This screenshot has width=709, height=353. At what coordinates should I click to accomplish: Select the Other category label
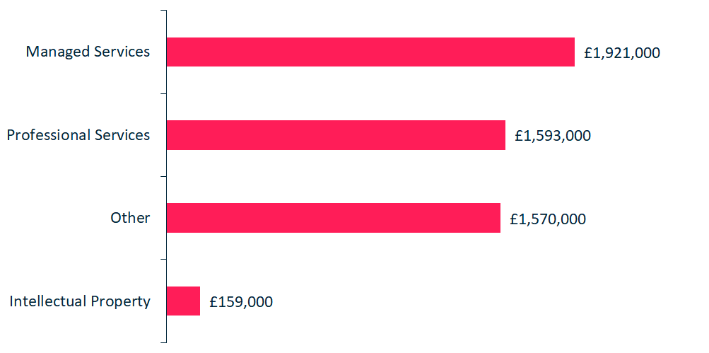coord(130,218)
